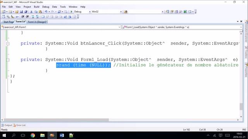Click the Display Word Completion icon

coord(17,17)
